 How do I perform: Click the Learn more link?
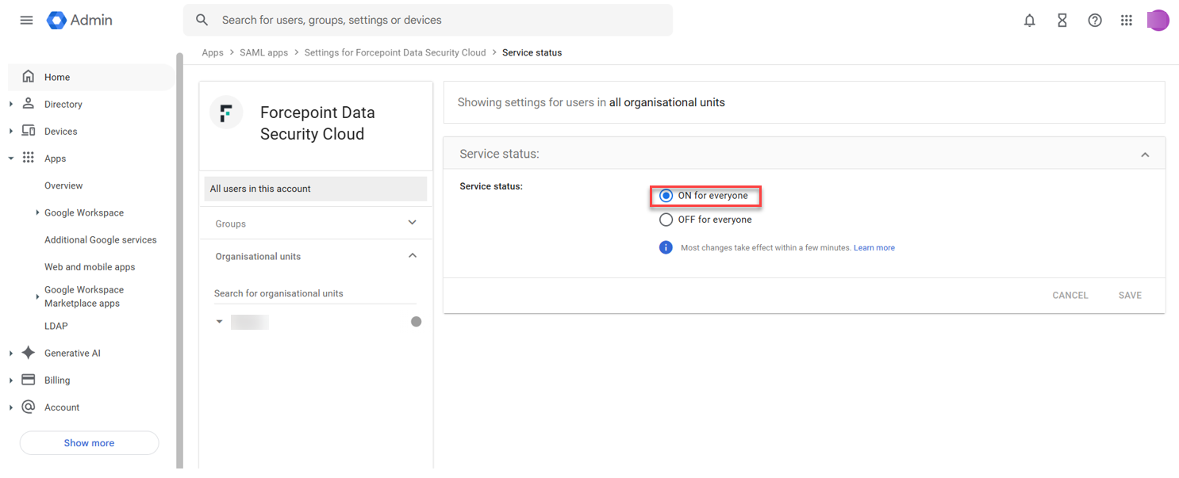pyautogui.click(x=874, y=248)
